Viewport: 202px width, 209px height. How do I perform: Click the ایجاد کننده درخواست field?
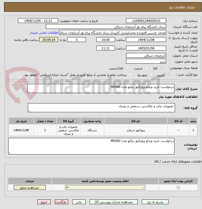coord(113,33)
